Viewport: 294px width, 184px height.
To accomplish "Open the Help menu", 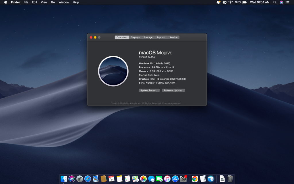I will pyautogui.click(x=76, y=2).
